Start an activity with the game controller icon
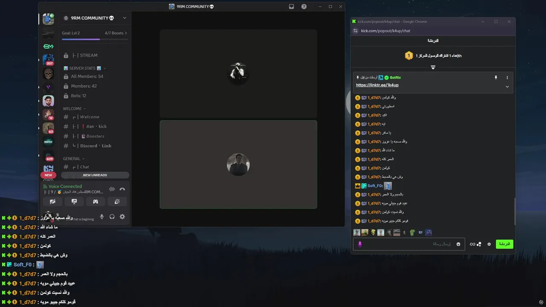This screenshot has width=546, height=307. [96, 202]
